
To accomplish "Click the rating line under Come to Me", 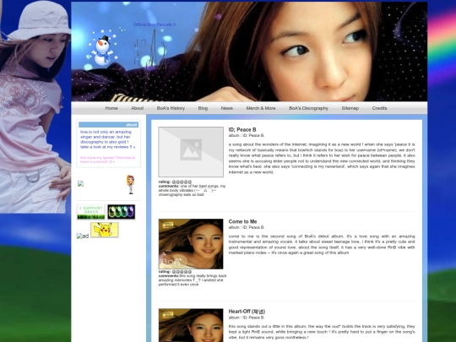I will (175, 272).
